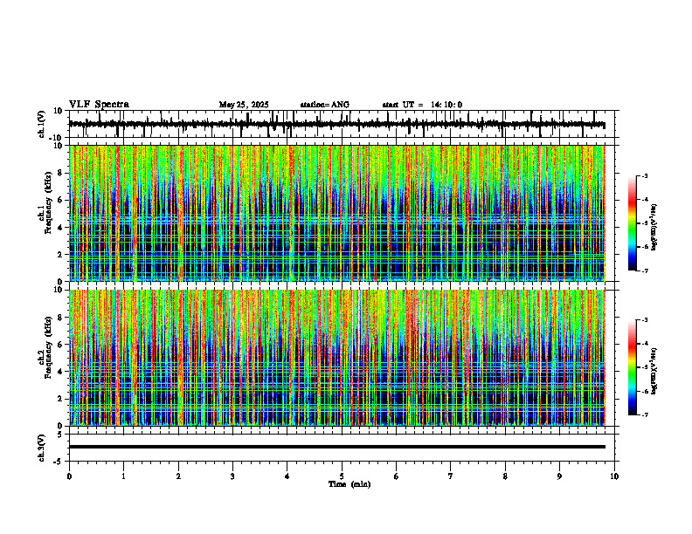Click the "-7" label on ch.1 color bar
This screenshot has width=692, height=534.
(x=644, y=270)
